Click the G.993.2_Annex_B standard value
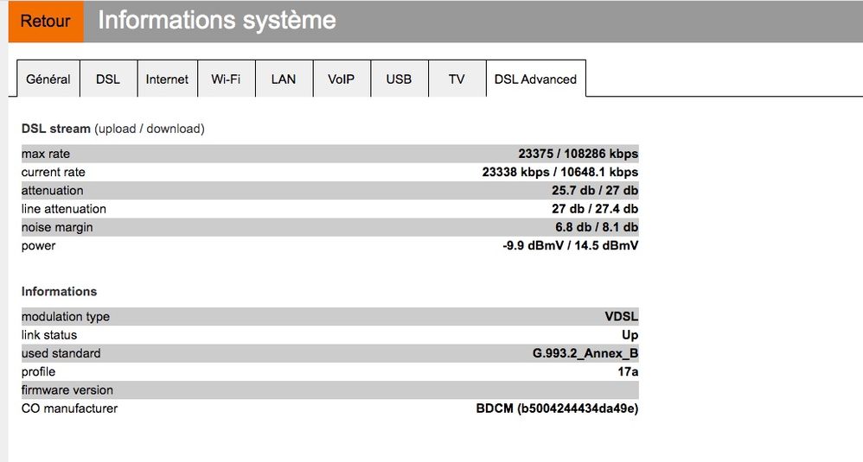The width and height of the screenshot is (863, 462). pyautogui.click(x=585, y=353)
